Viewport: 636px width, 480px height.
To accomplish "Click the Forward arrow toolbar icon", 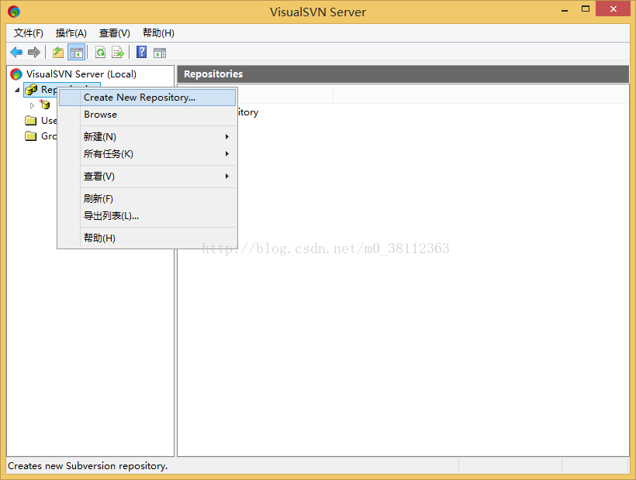I will (34, 52).
